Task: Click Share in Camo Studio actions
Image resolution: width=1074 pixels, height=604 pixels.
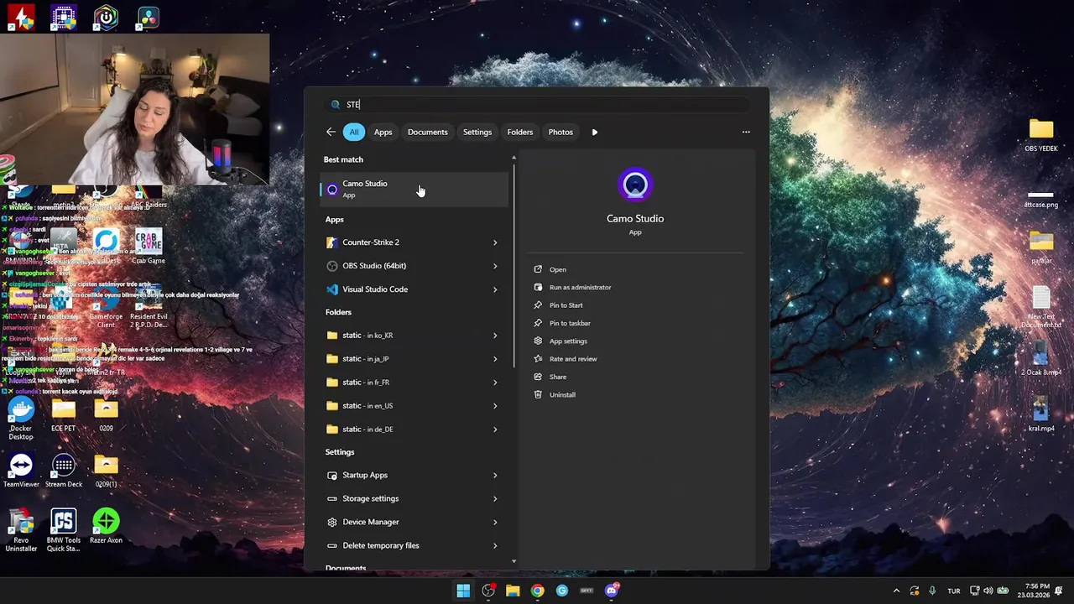Action: (x=558, y=377)
